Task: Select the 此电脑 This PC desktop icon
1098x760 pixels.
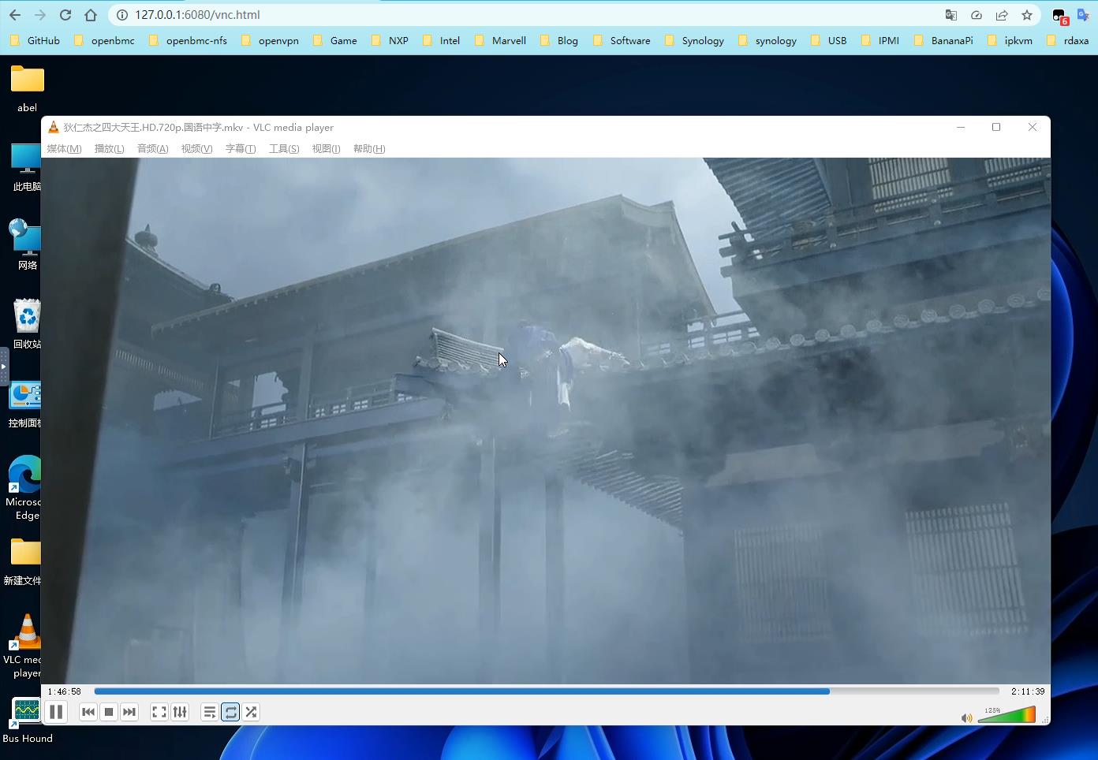Action: pyautogui.click(x=26, y=167)
